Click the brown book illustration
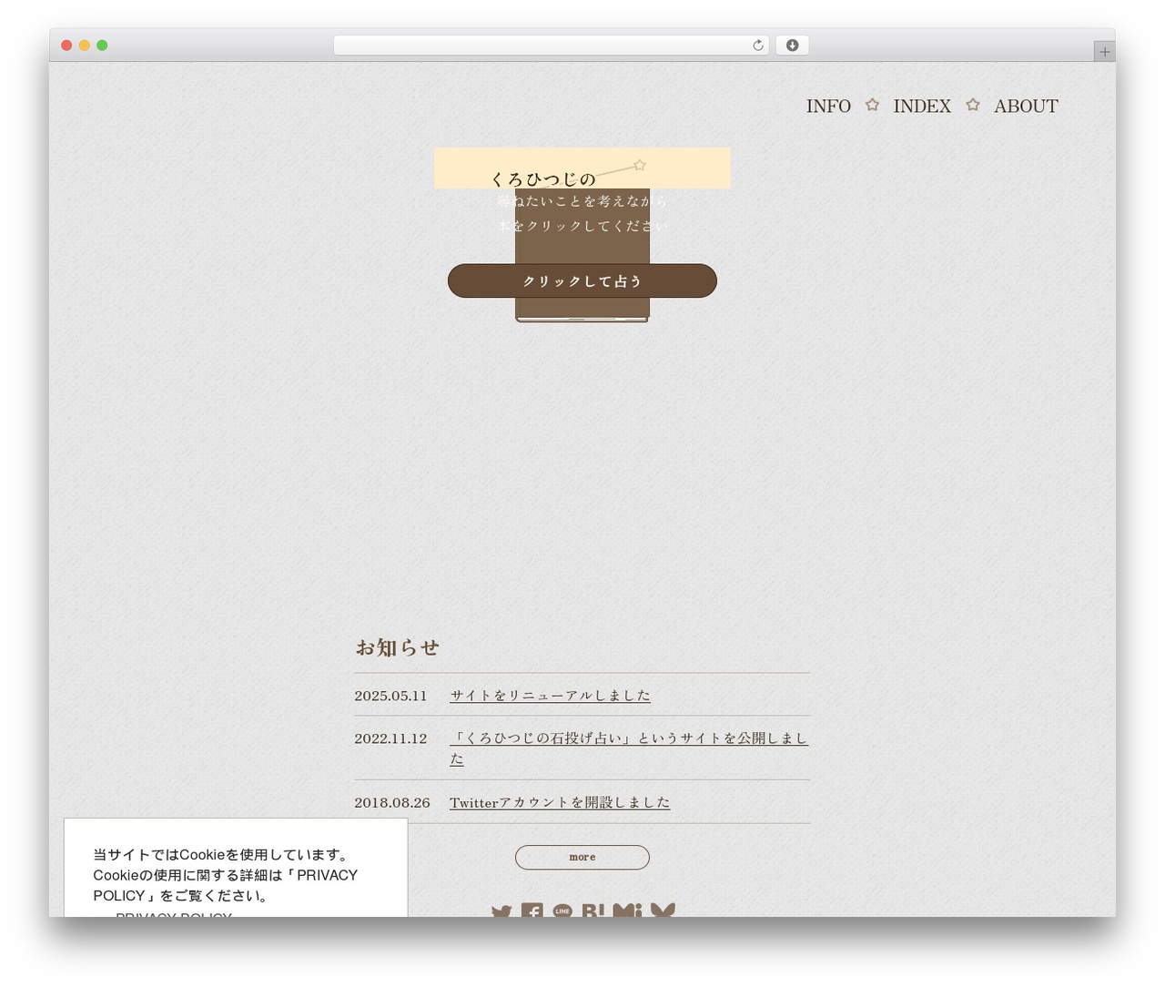This screenshot has width=1165, height=987. click(582, 255)
